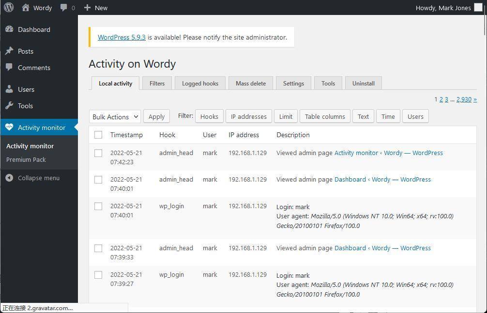The image size is (487, 313).
Task: Click the Dashboard gauge icon
Action: pos(9,29)
